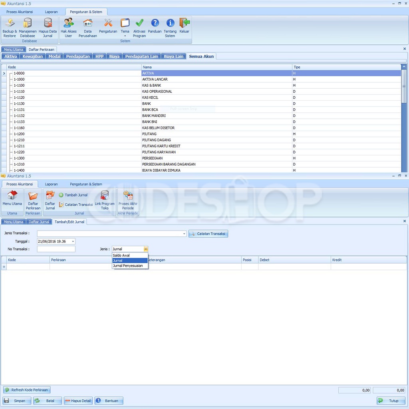Click the No Transaksi input field
This screenshot has width=409, height=409.
56,249
